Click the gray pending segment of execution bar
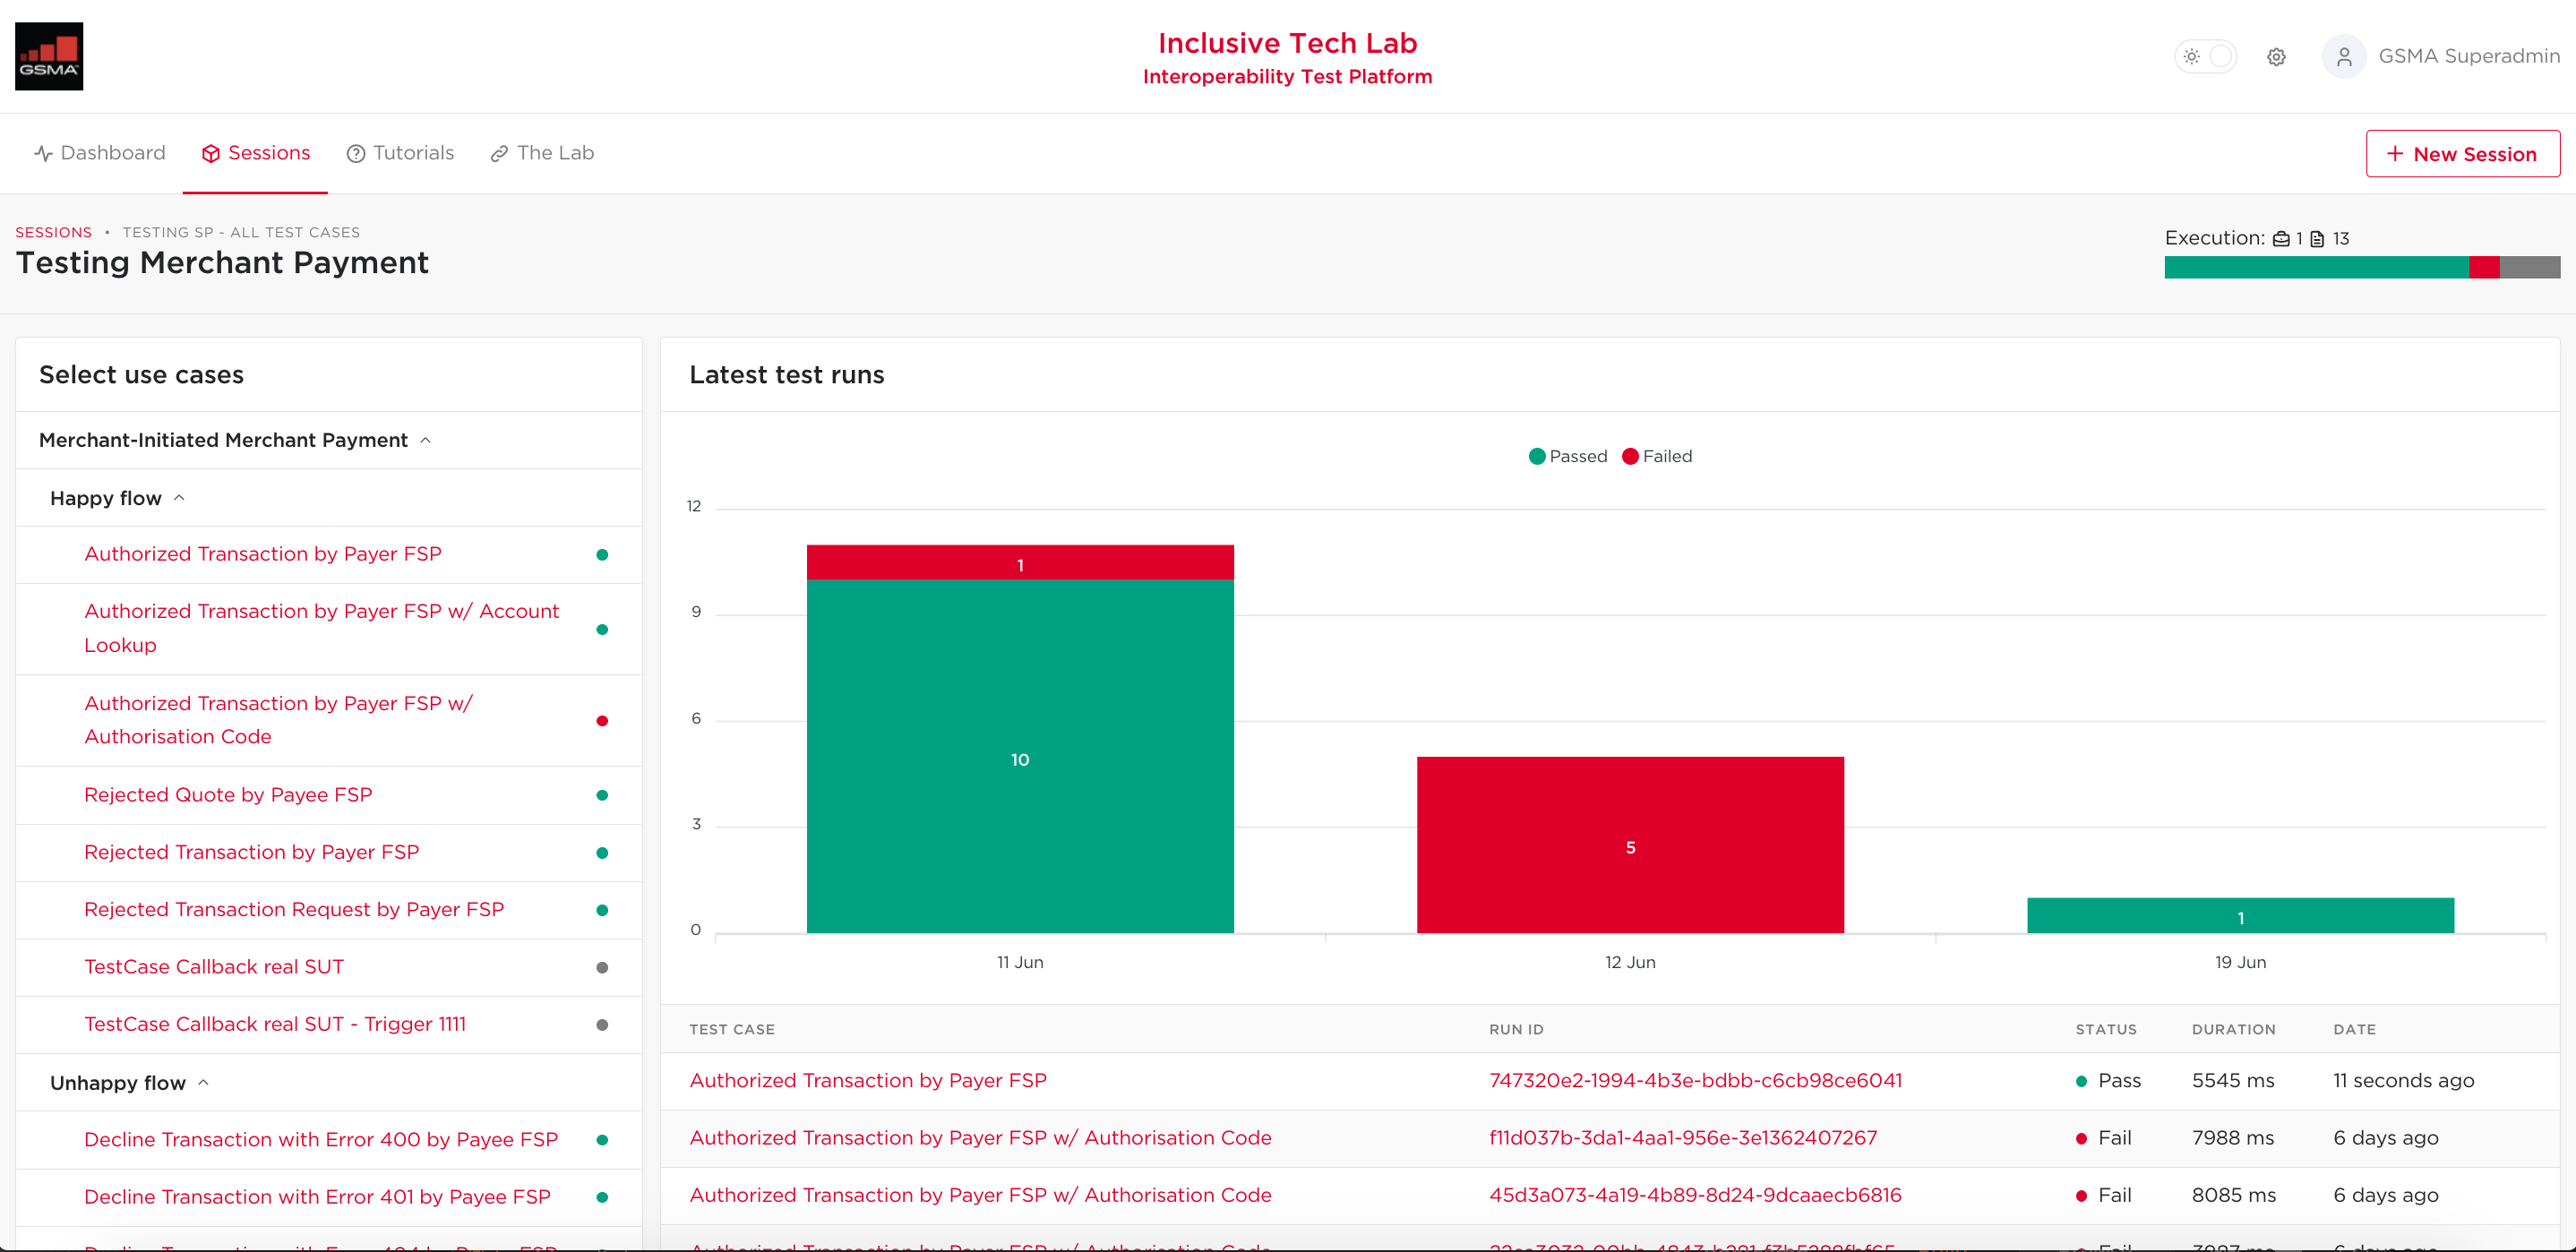This screenshot has height=1252, width=2576. (x=2530, y=267)
